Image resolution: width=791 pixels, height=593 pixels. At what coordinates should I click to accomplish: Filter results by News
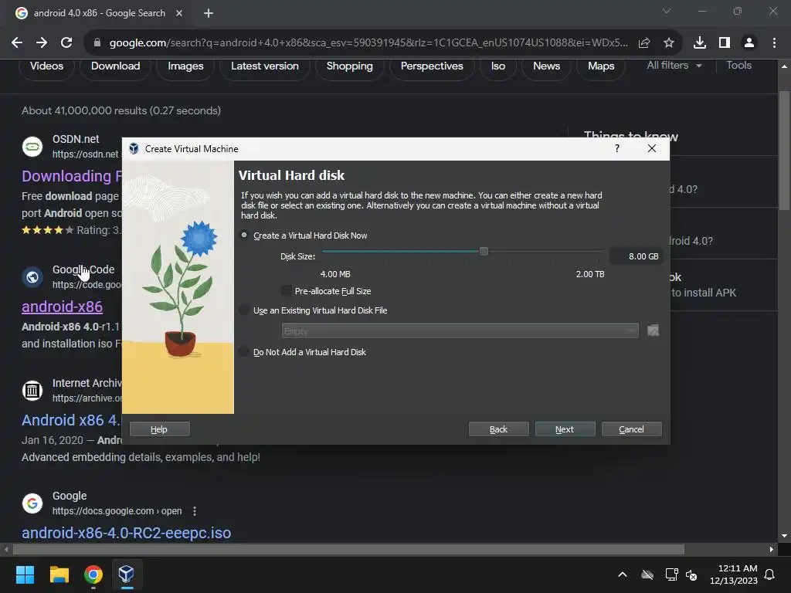[x=546, y=66]
